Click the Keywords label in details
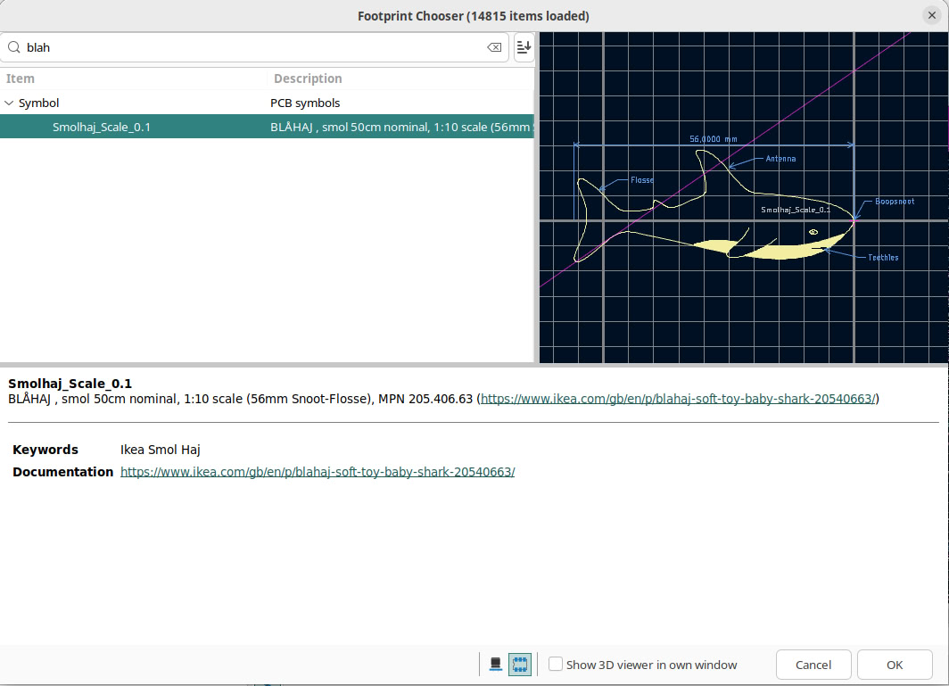The image size is (949, 686). 45,450
